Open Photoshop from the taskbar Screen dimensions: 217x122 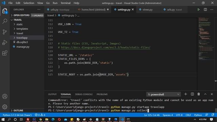[34, 119]
